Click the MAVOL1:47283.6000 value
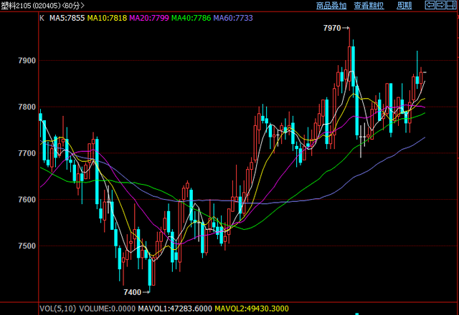 175,309
